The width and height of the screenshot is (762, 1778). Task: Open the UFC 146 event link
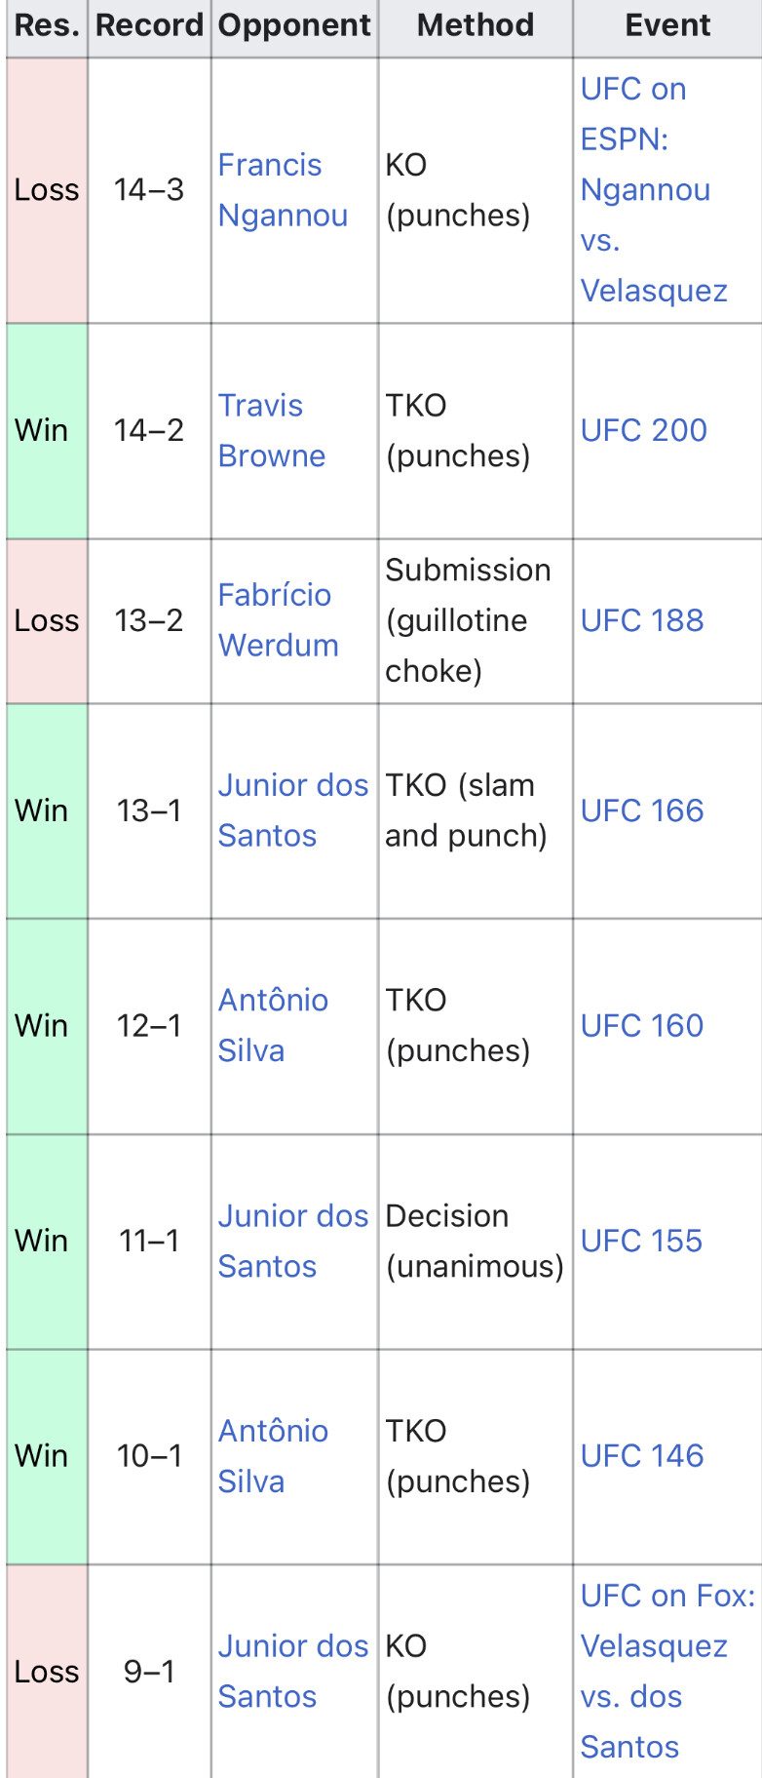pos(642,1456)
